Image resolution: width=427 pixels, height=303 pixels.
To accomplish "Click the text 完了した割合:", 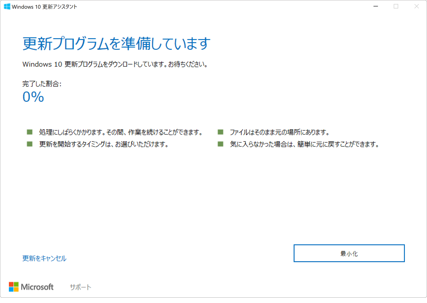I will point(42,84).
